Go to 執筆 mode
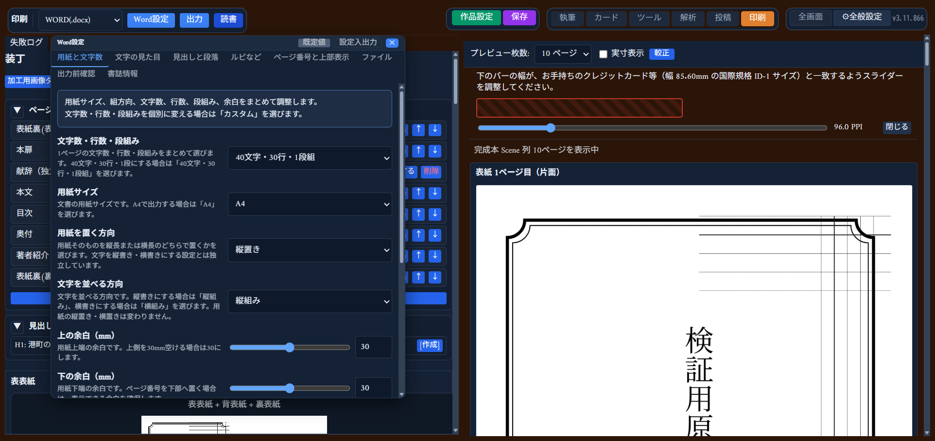 [x=567, y=18]
